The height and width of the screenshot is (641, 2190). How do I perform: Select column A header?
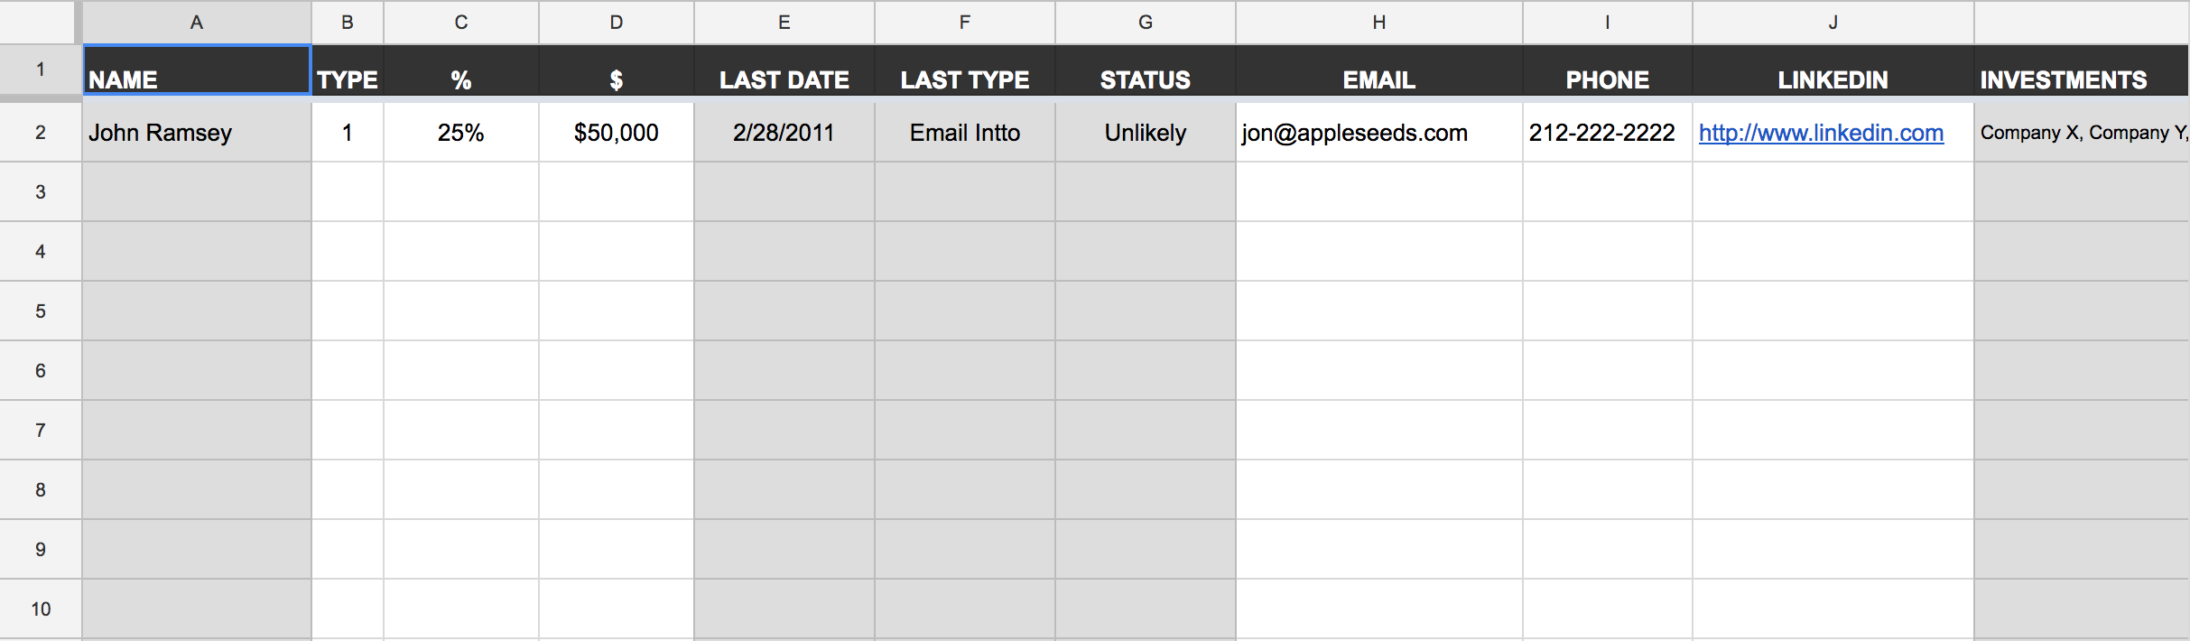197,23
